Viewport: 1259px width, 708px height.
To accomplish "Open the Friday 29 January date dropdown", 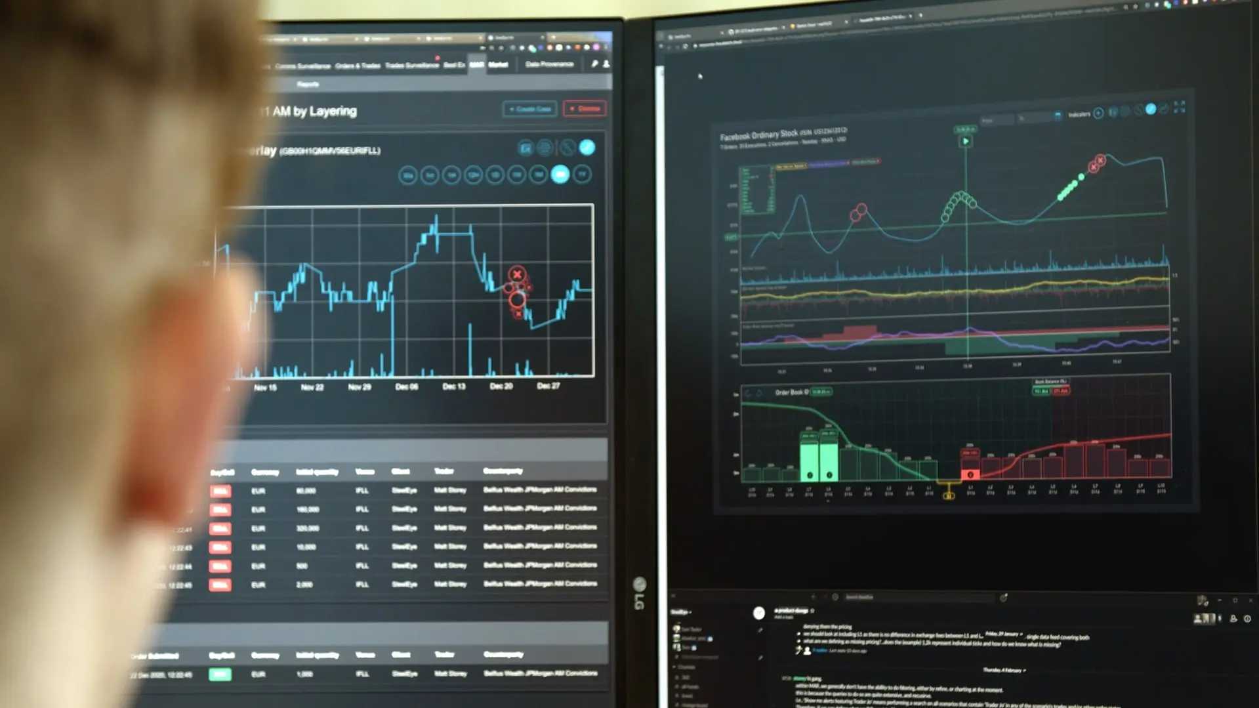I will click(x=1004, y=634).
